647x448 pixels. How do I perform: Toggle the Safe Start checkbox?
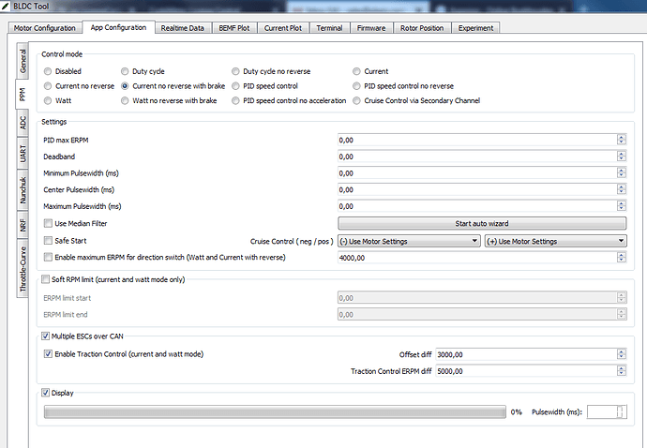pos(48,240)
